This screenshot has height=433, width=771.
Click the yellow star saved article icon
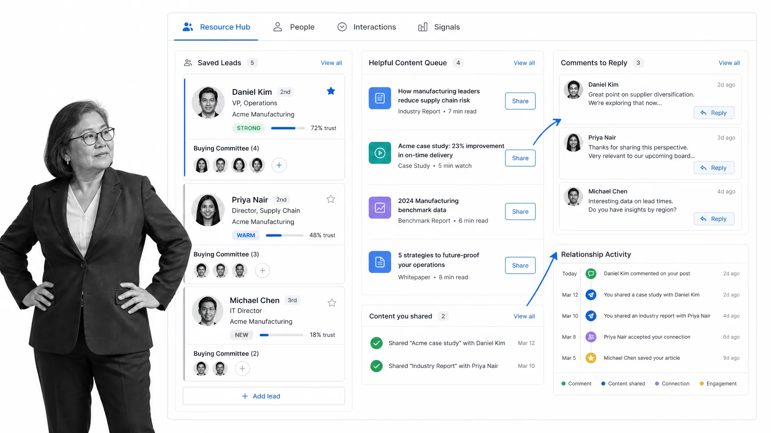pos(591,358)
